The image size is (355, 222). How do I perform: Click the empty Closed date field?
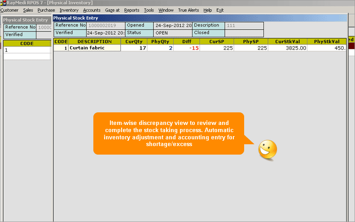tap(244, 33)
